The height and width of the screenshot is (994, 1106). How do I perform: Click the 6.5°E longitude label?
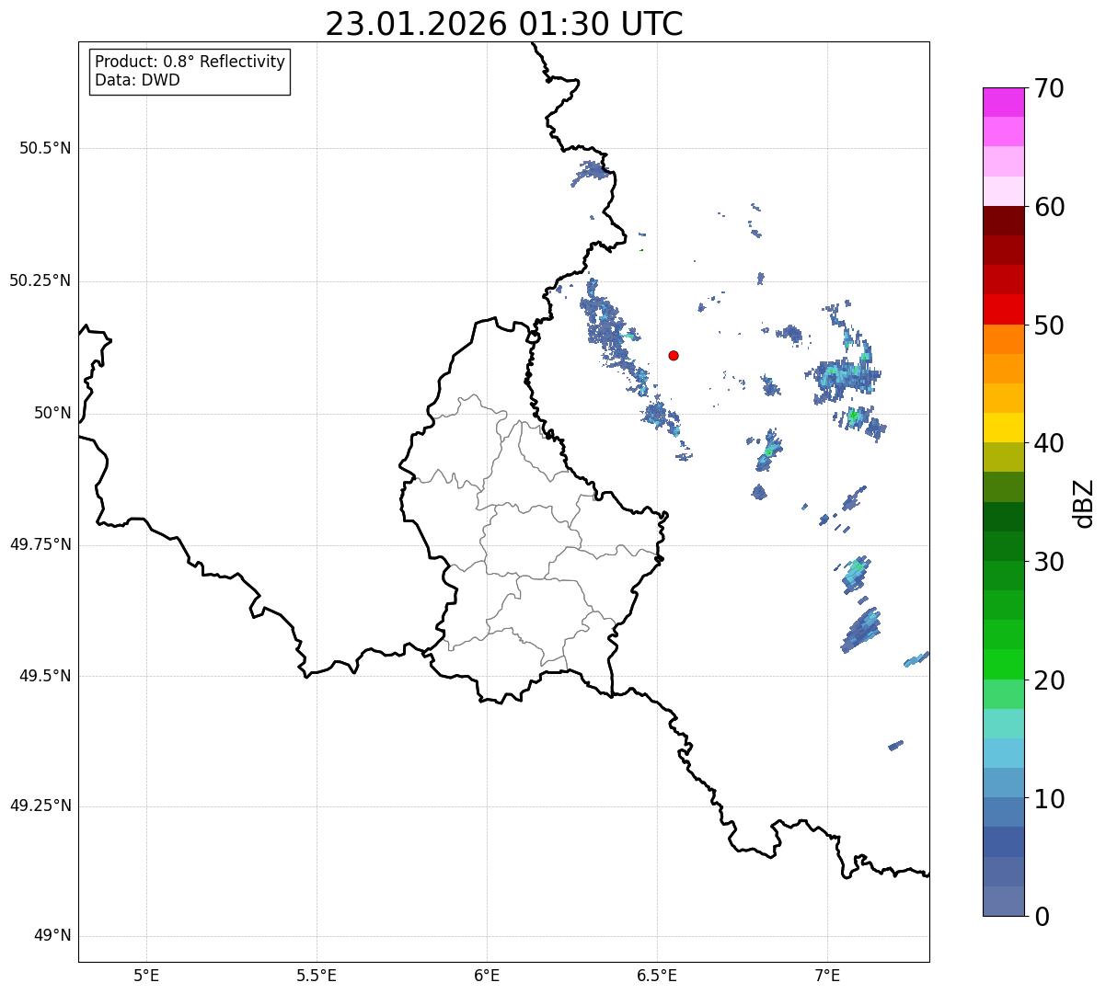pos(657,976)
